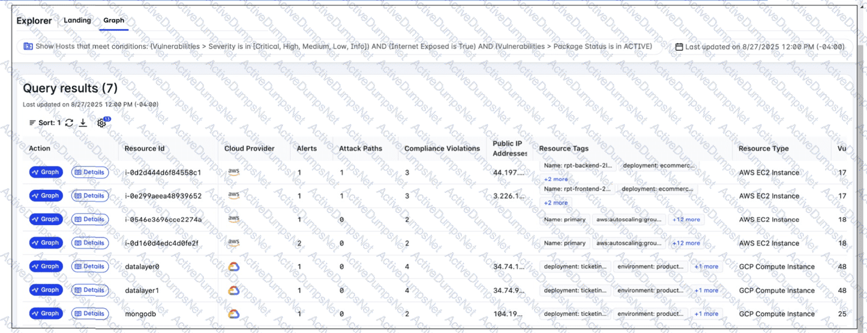
Task: Click the Google Cloud logo for mongodb
Action: pyautogui.click(x=233, y=314)
